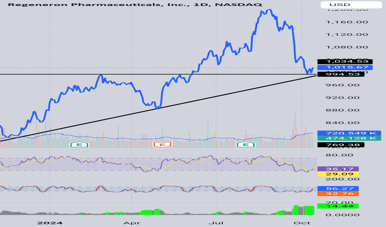Click the yellow RSI average value 29.09
This screenshot has height=227, width=386.
pyautogui.click(x=338, y=174)
